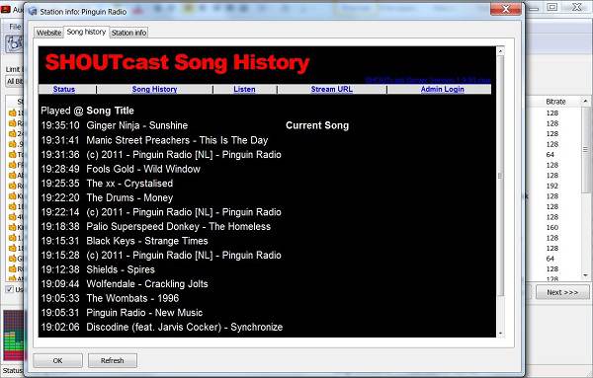Open the Status link in SHOUTcast nav bar

64,89
